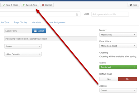Screen dimensions: 140x95
Task: Click the 'Alias' label
Action: click(87, 14)
